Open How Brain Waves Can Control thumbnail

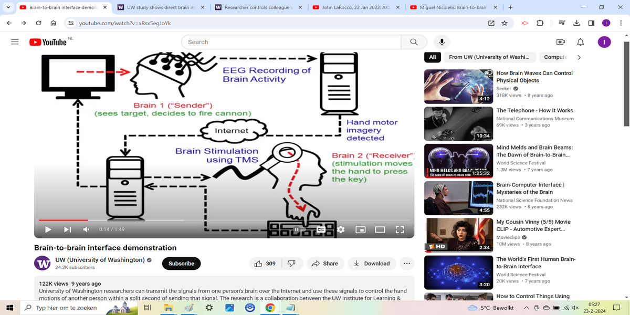[x=458, y=86]
